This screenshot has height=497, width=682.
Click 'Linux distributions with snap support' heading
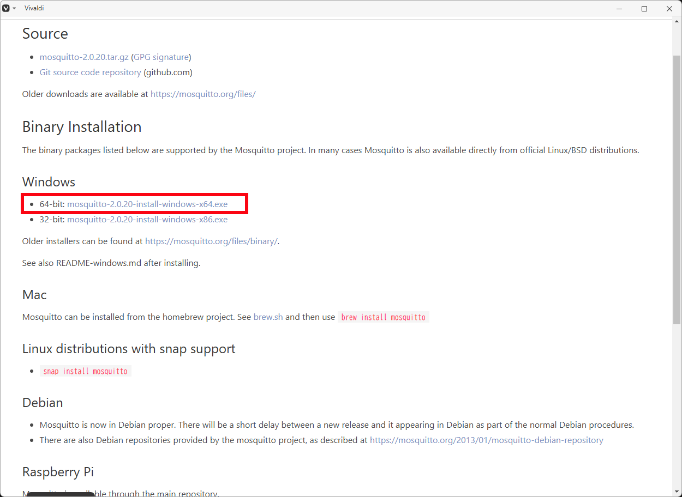click(129, 349)
